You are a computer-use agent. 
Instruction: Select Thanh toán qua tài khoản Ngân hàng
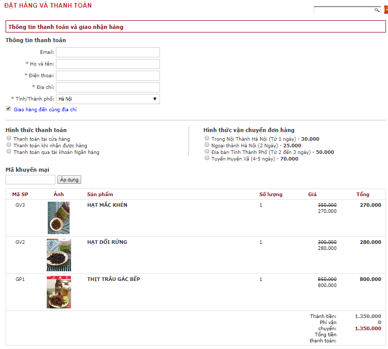pos(9,151)
